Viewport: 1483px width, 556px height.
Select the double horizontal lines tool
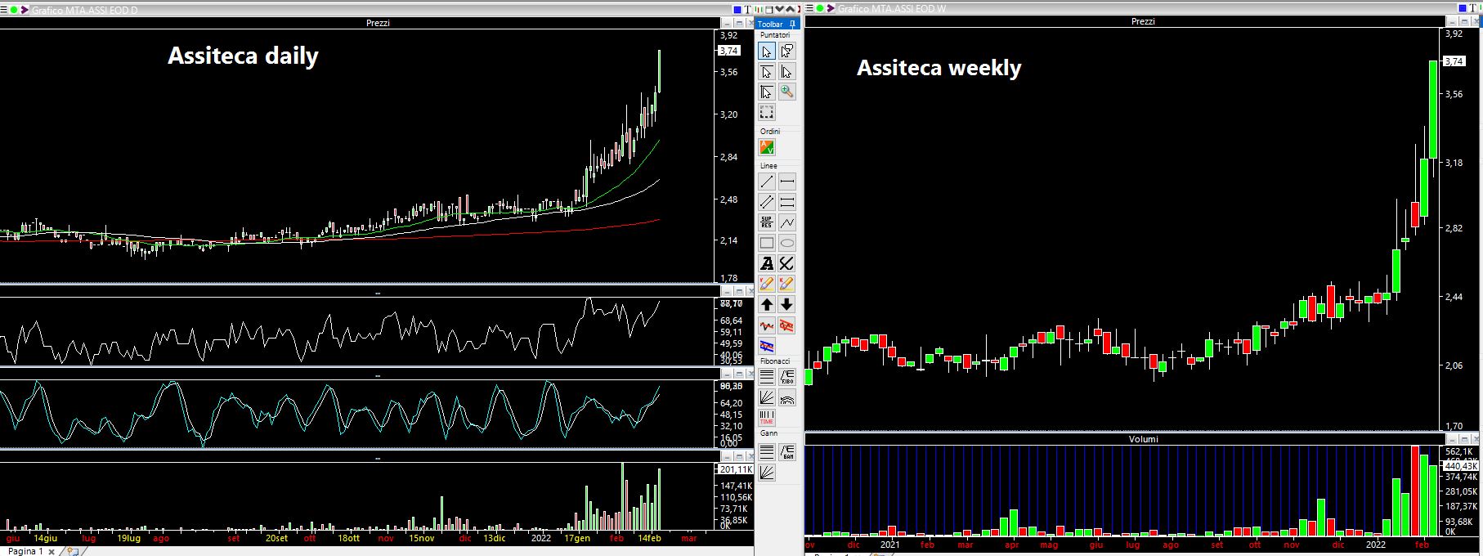coord(786,202)
